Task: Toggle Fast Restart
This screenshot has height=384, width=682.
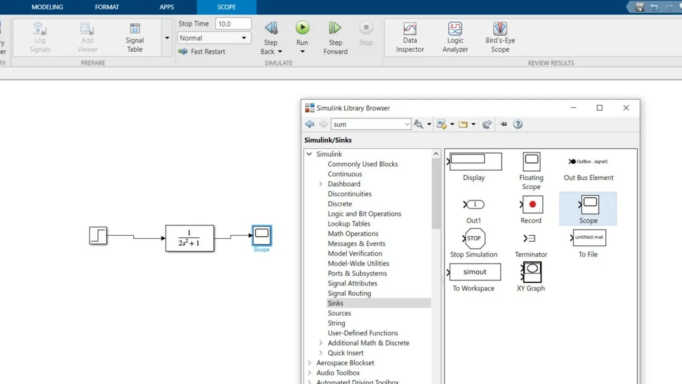Action: (x=202, y=52)
